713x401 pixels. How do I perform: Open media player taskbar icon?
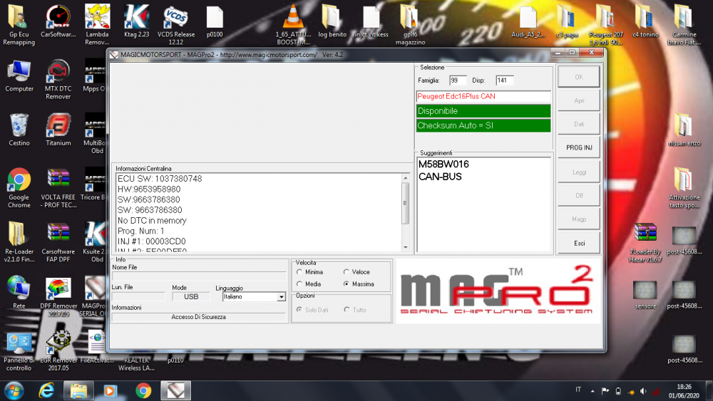click(111, 390)
